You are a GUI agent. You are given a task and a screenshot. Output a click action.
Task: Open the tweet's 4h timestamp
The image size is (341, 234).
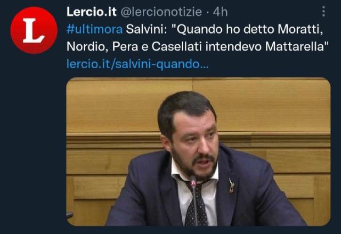tap(220, 12)
